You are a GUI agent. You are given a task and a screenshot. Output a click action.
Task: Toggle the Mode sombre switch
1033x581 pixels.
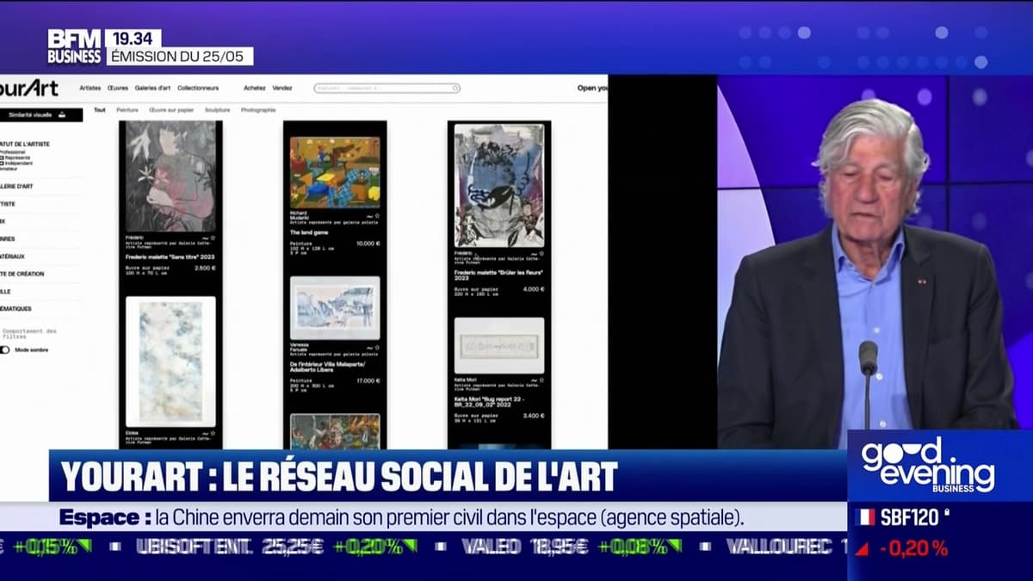[5, 350]
